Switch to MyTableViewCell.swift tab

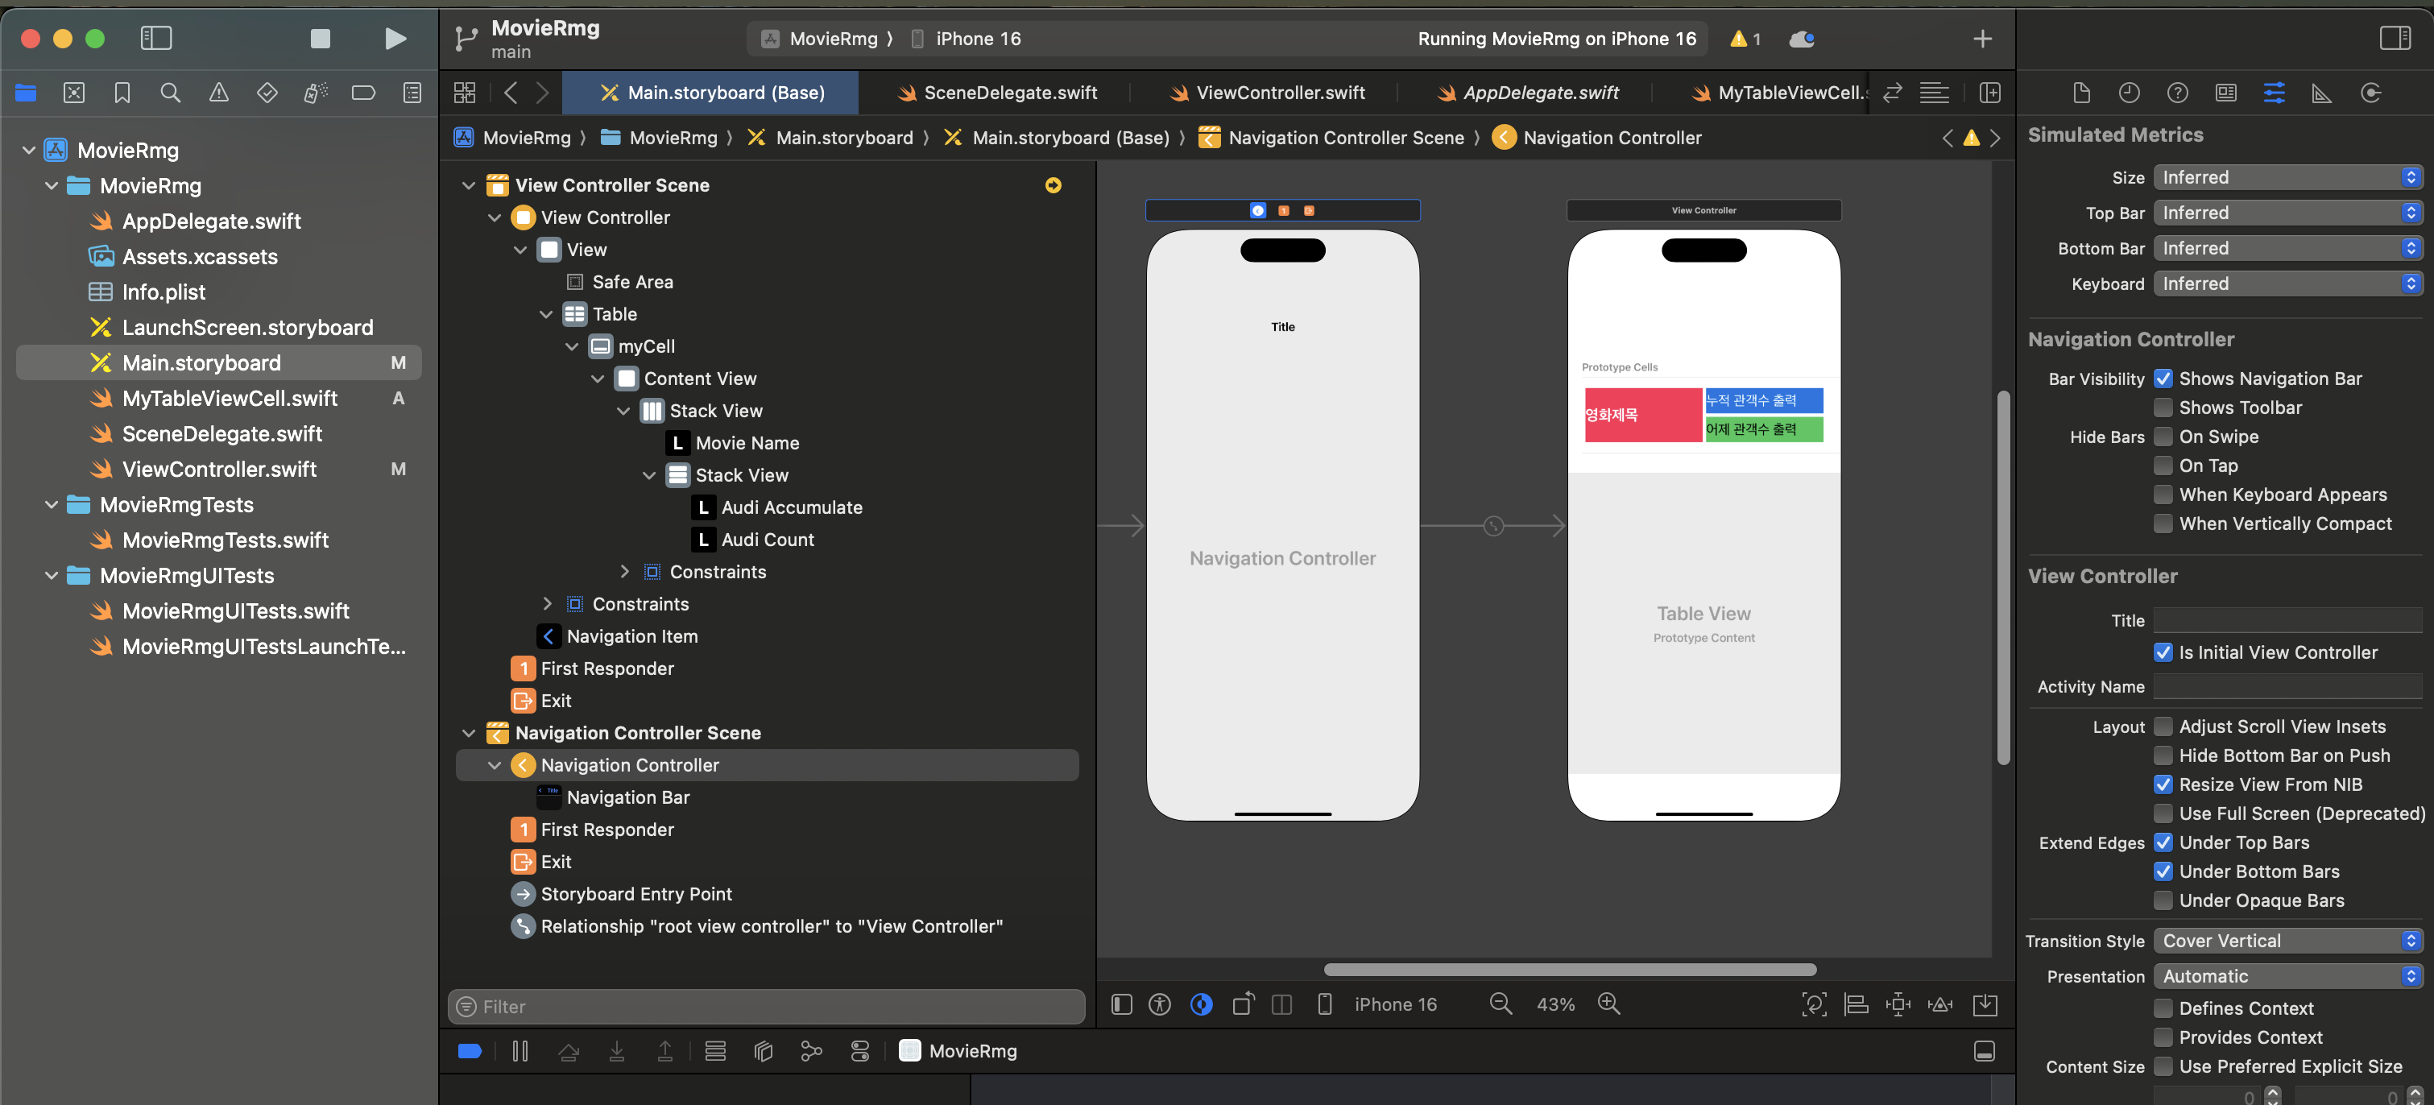tap(1778, 93)
